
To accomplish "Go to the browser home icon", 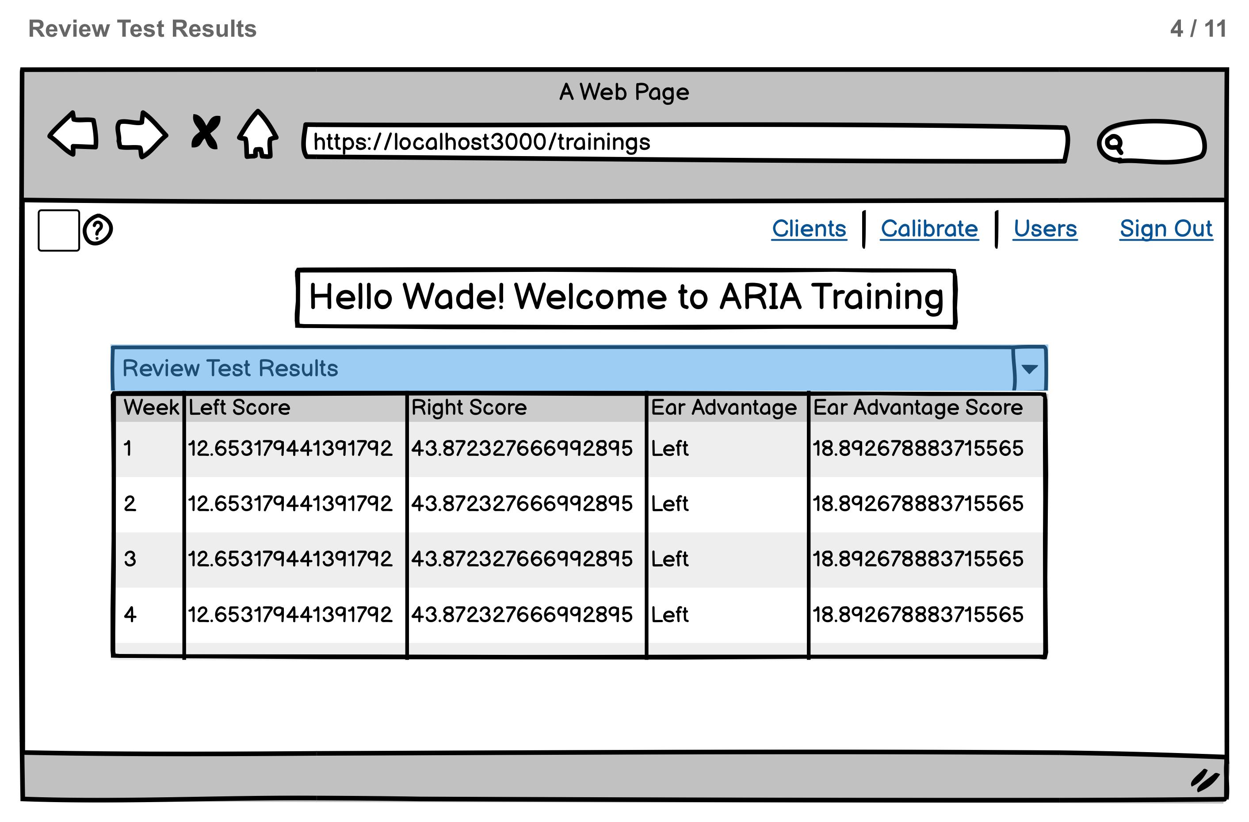I will point(258,134).
